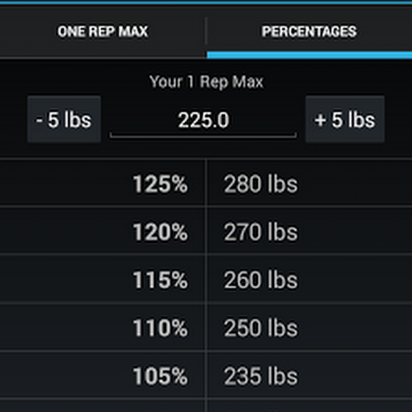Select the PERCENTAGES tab
The height and width of the screenshot is (412, 412).
pyautogui.click(x=309, y=32)
